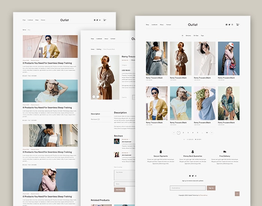262x206 pixels.
Task: Open Twitter icon in blog page header
Action: click(97, 20)
